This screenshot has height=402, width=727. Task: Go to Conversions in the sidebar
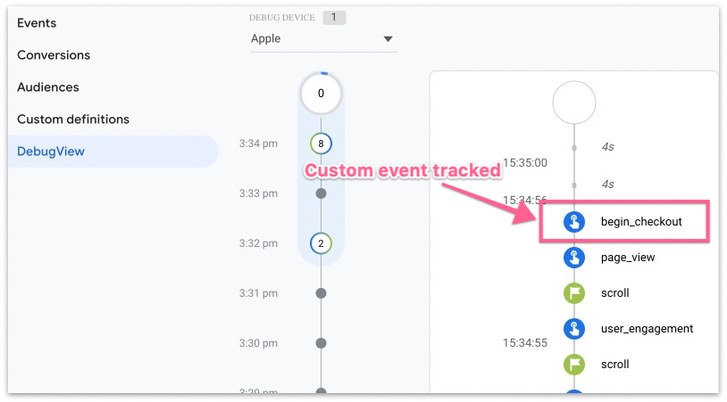[54, 55]
